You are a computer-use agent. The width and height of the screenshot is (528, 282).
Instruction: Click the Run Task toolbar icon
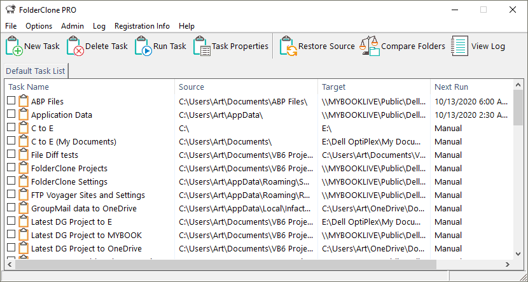[x=143, y=46]
